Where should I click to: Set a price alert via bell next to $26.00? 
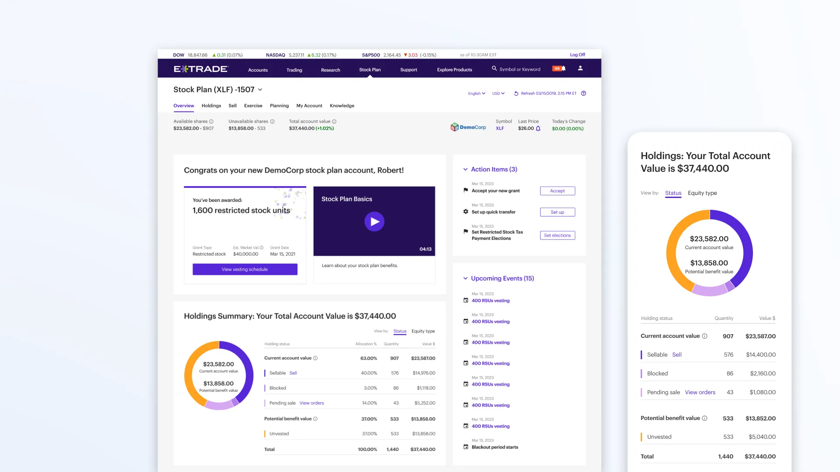(538, 128)
